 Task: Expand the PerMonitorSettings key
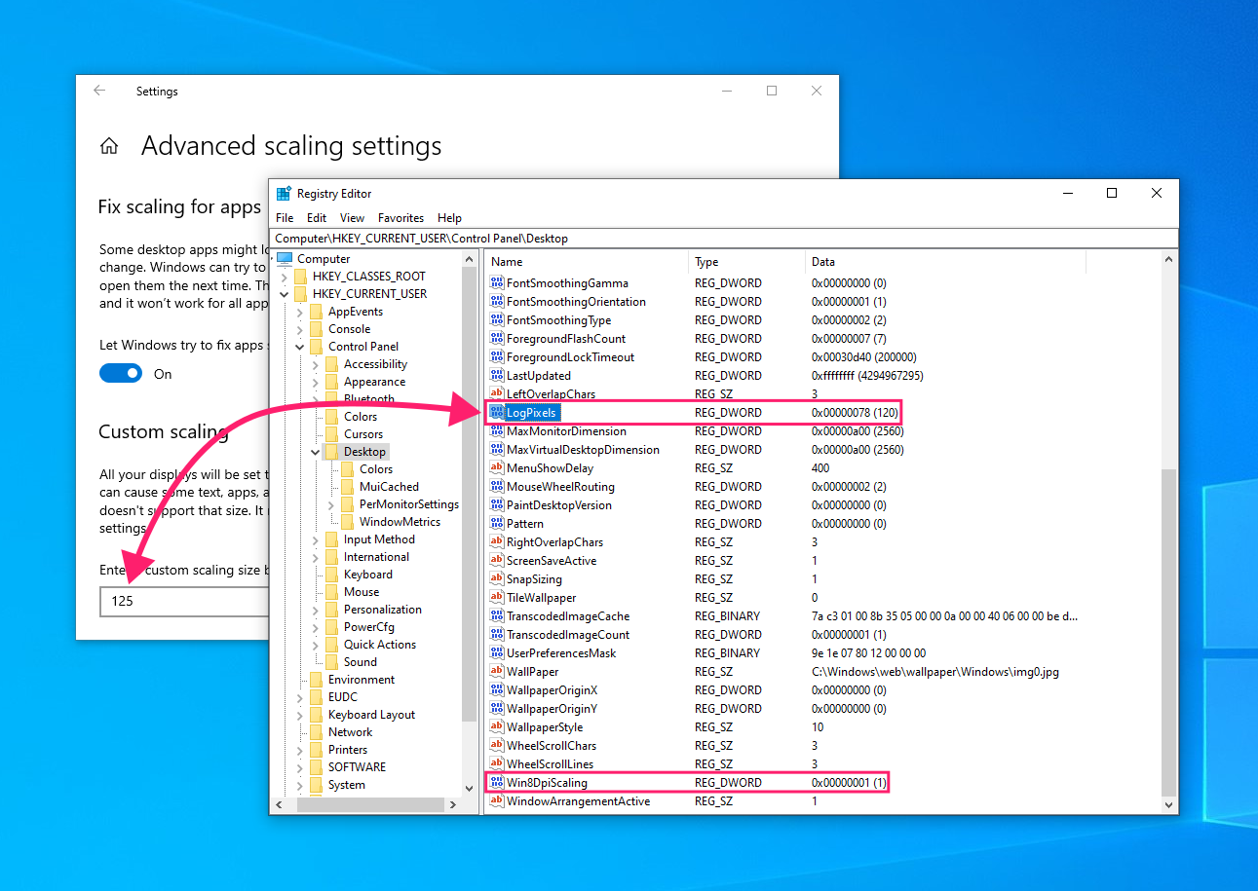coord(330,504)
